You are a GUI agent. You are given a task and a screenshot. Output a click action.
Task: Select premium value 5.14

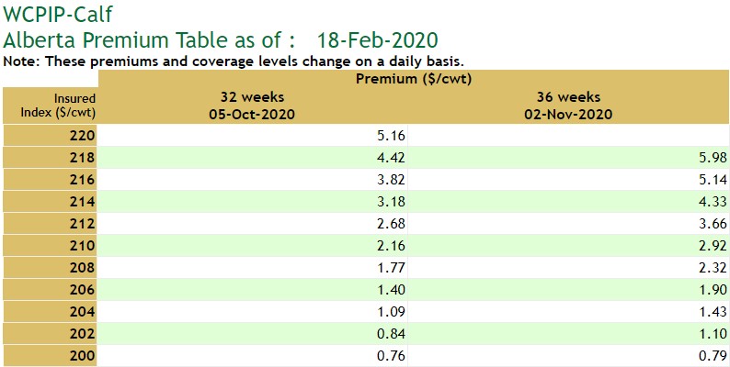click(712, 180)
